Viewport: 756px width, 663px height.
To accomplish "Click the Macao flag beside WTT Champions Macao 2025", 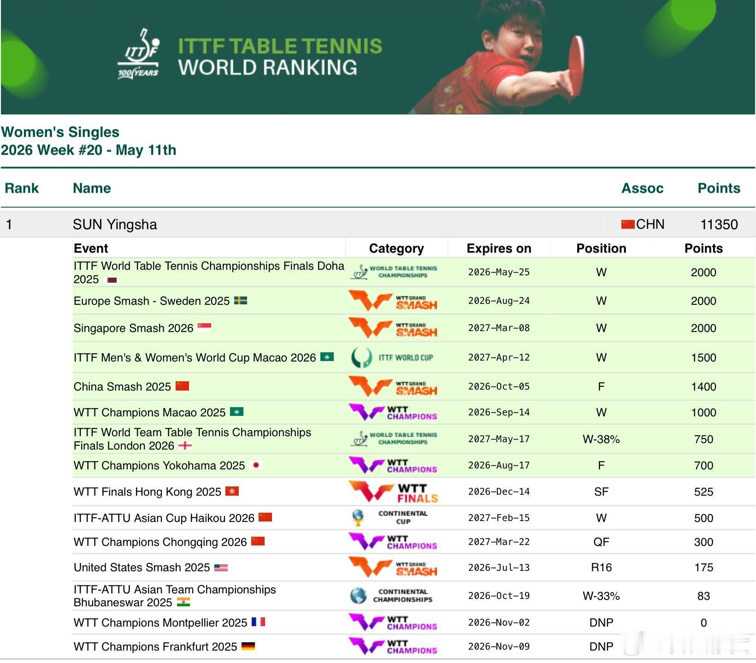I will (x=236, y=412).
